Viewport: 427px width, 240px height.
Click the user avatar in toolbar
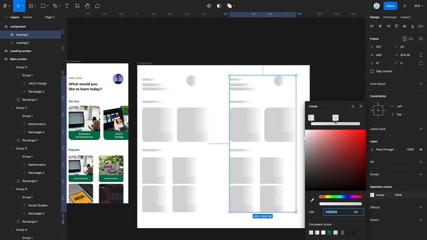coord(376,6)
